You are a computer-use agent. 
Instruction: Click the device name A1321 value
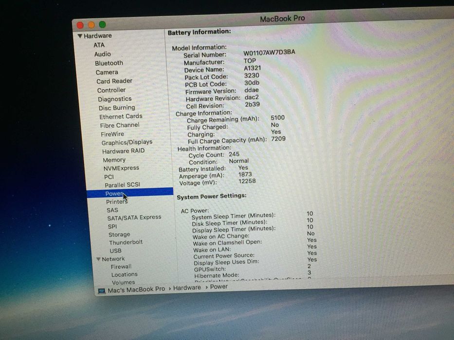[252, 68]
